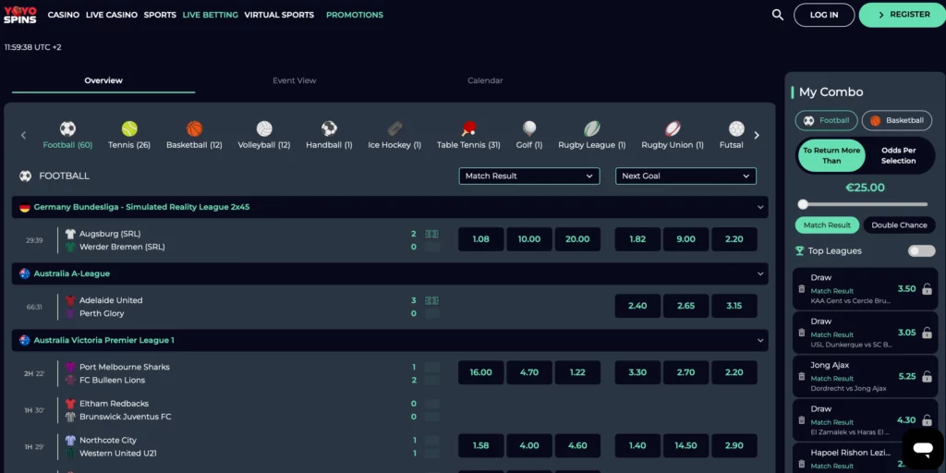Open the live chat bubble

click(x=923, y=449)
